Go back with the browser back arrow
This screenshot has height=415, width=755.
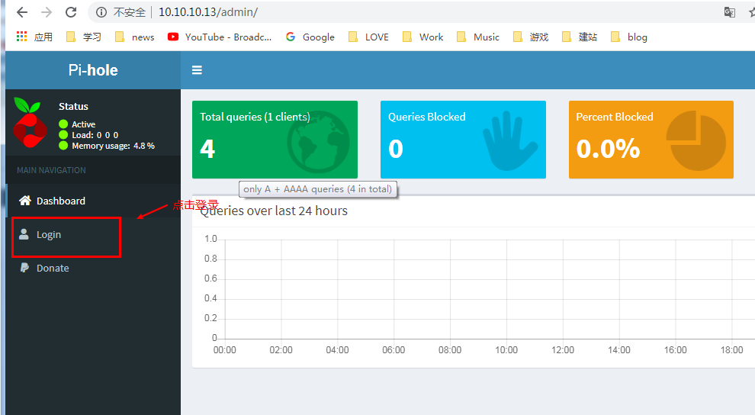tap(22, 12)
